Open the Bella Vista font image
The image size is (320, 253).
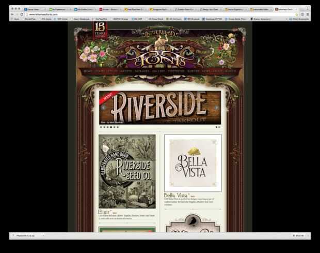193,163
